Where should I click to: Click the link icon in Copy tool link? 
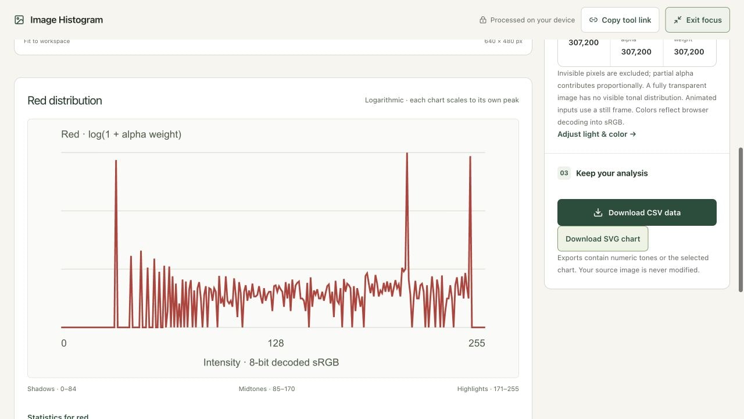point(593,20)
